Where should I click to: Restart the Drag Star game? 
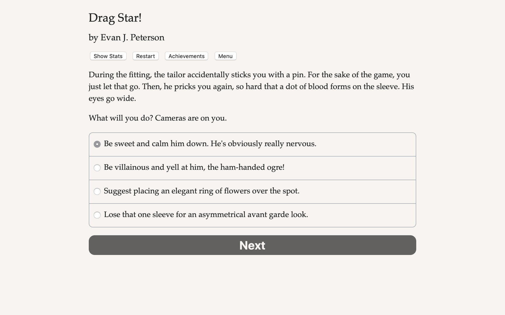(145, 56)
